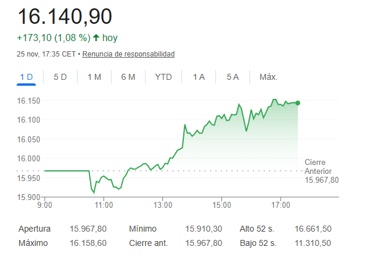Click the Máximo value 16.158,60
Viewport: 370px width, 259px height.
pos(88,243)
